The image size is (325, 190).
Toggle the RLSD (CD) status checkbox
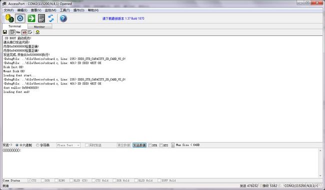tap(71, 180)
